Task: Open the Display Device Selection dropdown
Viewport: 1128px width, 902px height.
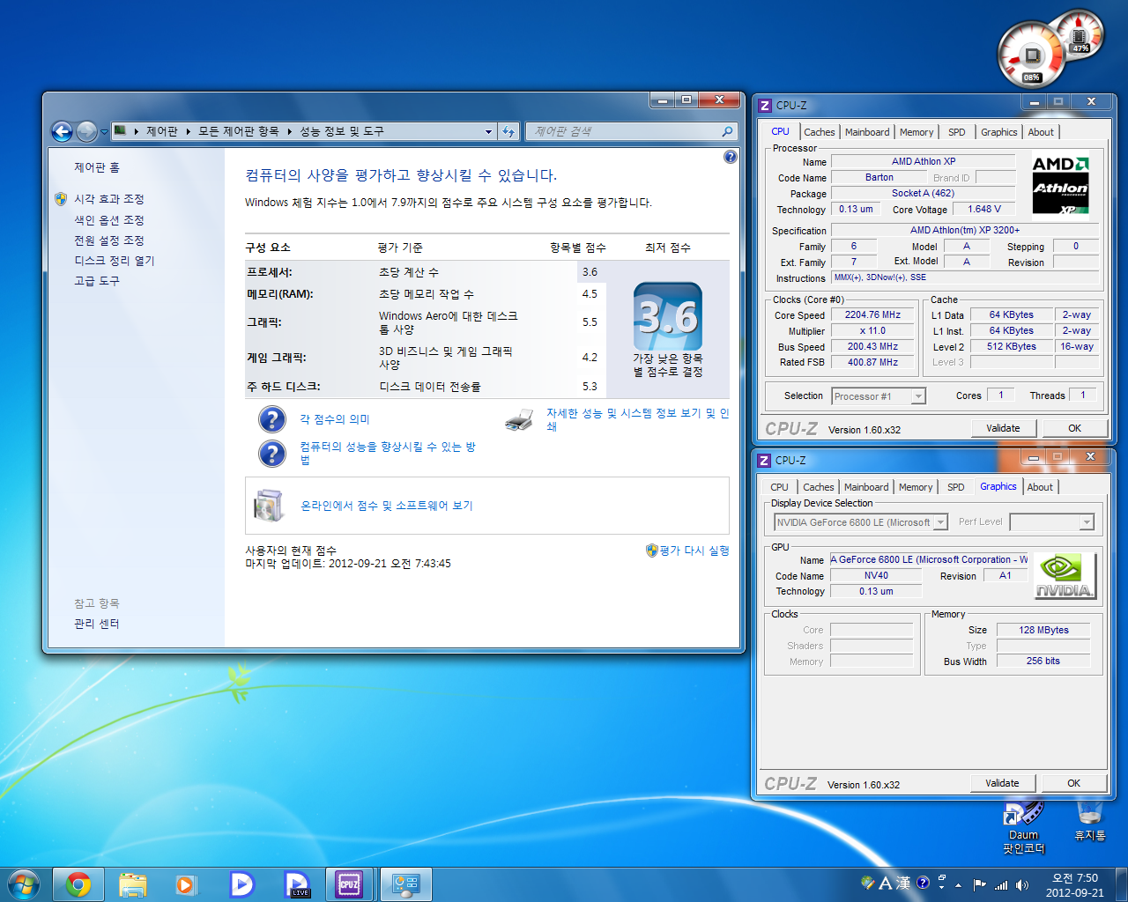Action: [940, 522]
